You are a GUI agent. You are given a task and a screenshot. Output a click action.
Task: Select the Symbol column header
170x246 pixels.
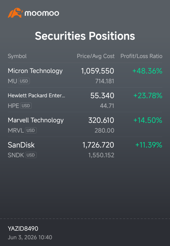pos(17,56)
